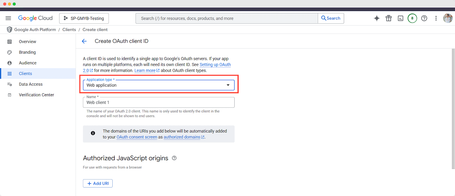The width and height of the screenshot is (455, 196).
Task: Click the Overview sidebar icon
Action: [x=10, y=42]
